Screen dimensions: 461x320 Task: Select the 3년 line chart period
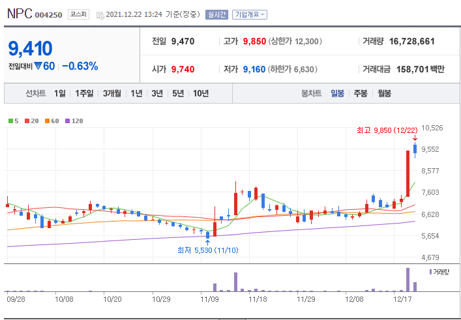point(157,93)
